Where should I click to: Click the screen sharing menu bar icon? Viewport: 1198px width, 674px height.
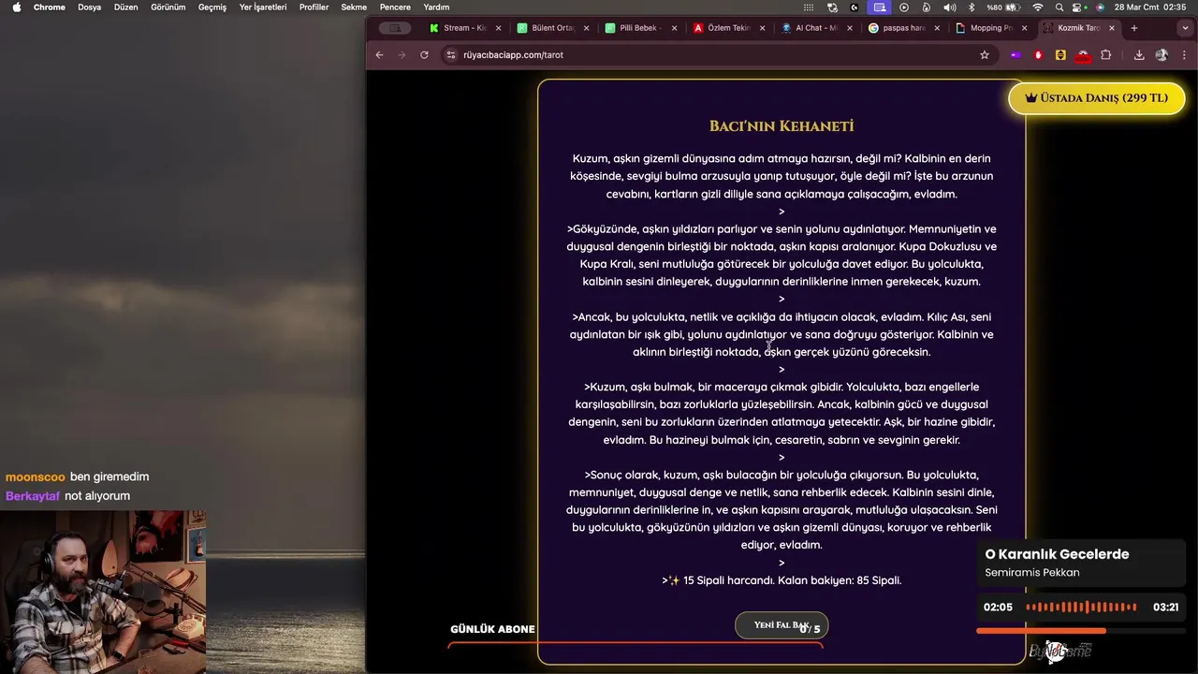coord(880,7)
